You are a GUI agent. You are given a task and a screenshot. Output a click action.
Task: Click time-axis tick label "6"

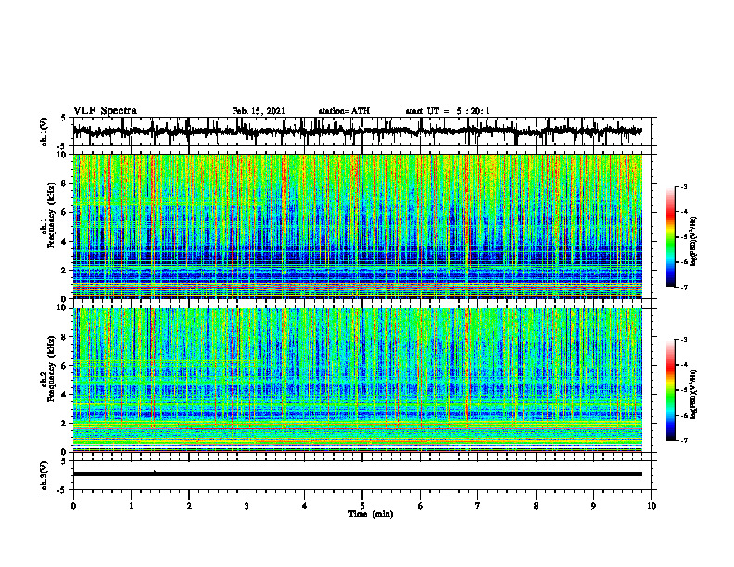pyautogui.click(x=420, y=506)
